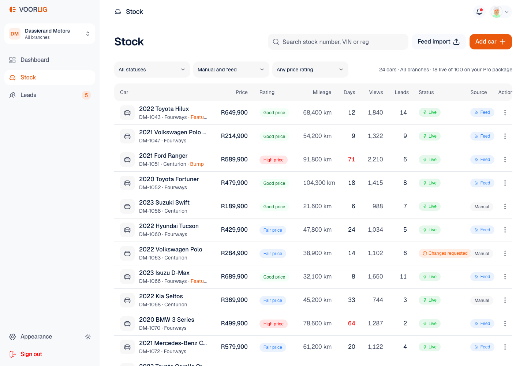Click the Add car button

point(490,42)
